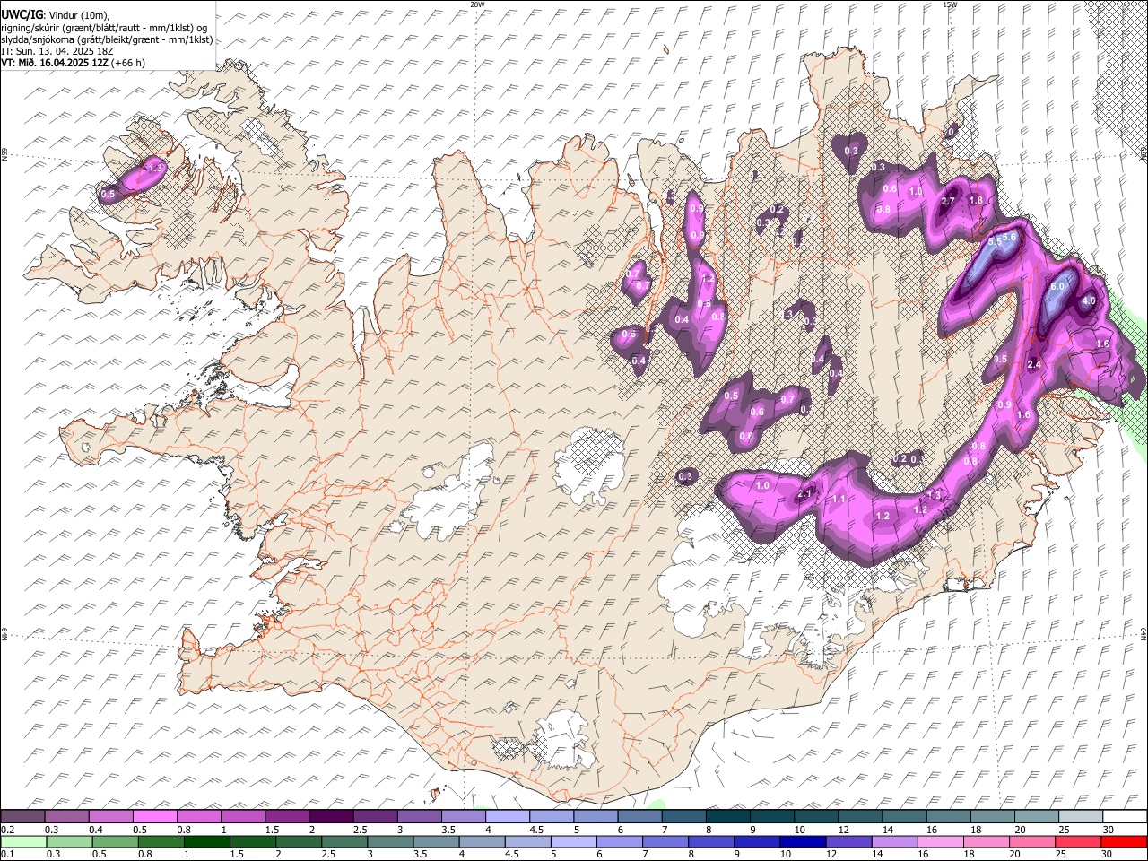The width and height of the screenshot is (1148, 861).
Task: Click the 6.0 precipitation value on the map
Action: [1057, 286]
